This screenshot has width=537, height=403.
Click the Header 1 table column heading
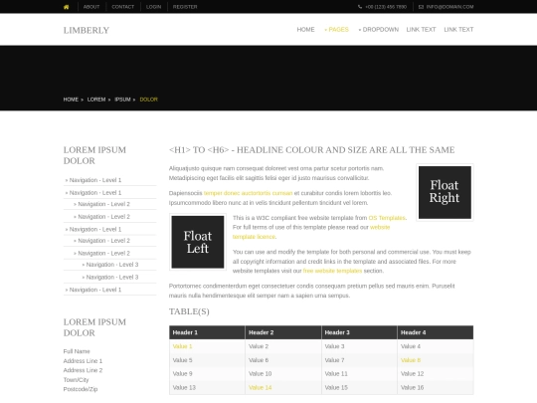pyautogui.click(x=207, y=332)
